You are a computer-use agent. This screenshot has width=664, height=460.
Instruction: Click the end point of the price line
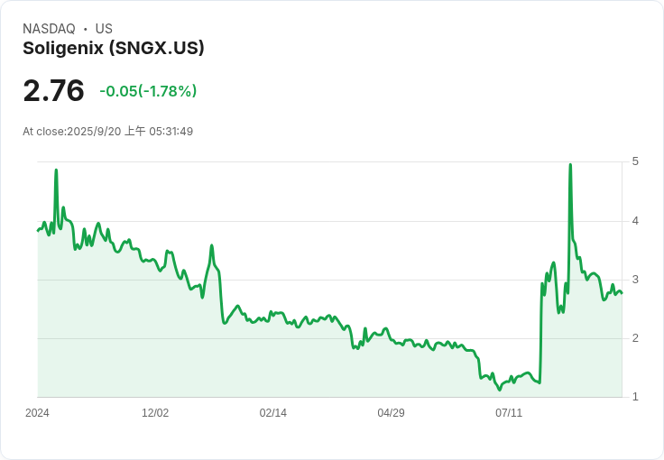(x=622, y=293)
